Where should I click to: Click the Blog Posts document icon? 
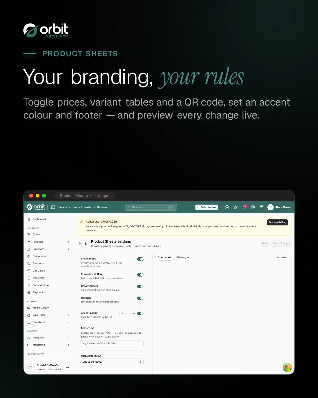point(29,315)
